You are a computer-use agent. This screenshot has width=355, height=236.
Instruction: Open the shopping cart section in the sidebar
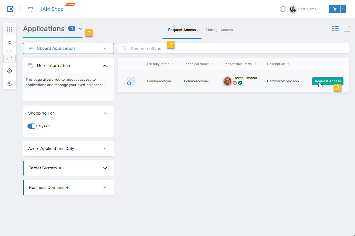coord(9,59)
